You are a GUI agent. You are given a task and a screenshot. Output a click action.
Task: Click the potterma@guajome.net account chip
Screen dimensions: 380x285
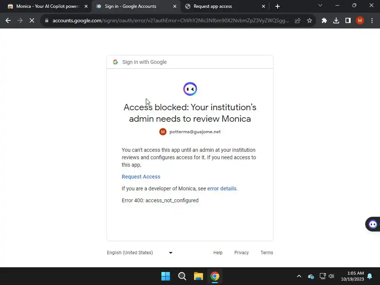[190, 132]
